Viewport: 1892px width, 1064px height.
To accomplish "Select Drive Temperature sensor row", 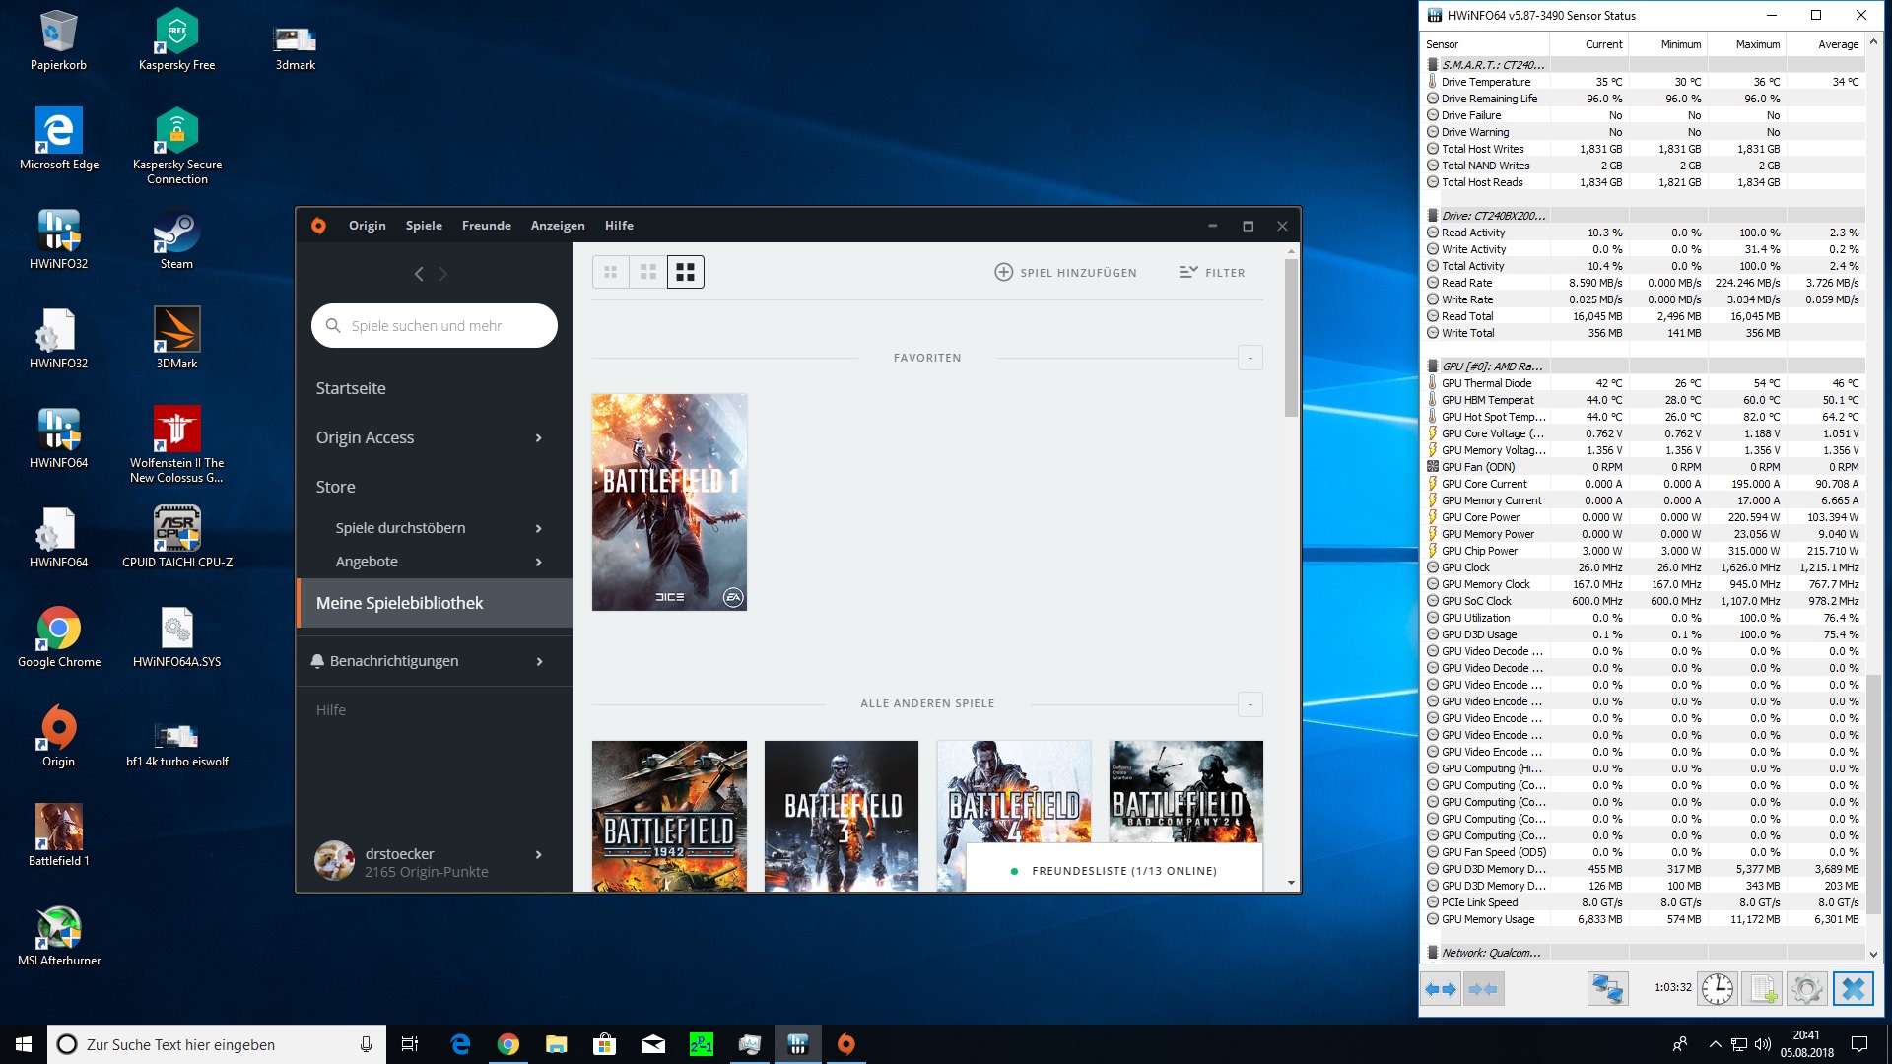I will coord(1645,82).
